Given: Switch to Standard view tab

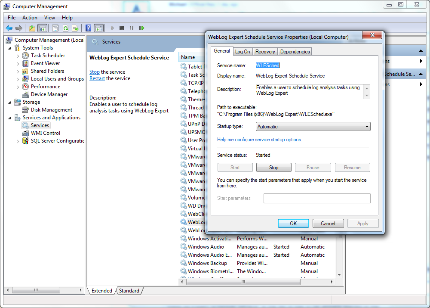Looking at the screenshot, I should pyautogui.click(x=129, y=291).
